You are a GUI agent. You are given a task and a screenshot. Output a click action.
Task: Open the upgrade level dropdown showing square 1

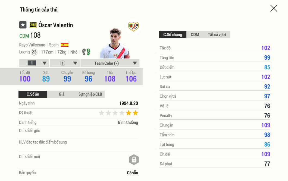click(x=34, y=63)
